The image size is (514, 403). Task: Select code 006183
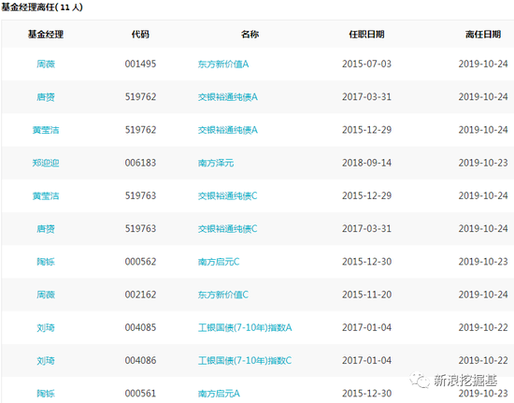tap(140, 163)
